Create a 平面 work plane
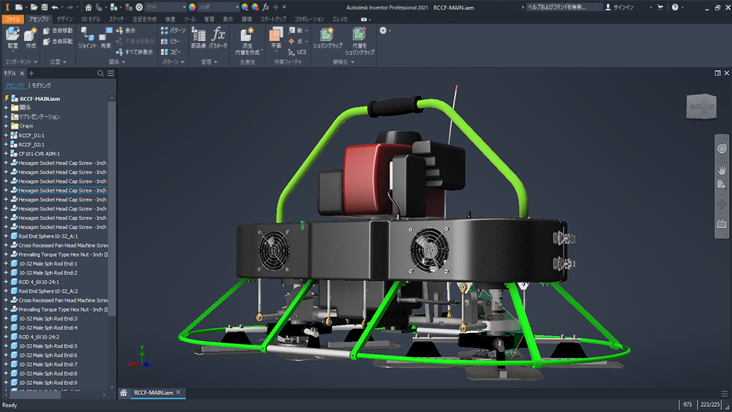This screenshot has height=412, width=732. point(276,37)
